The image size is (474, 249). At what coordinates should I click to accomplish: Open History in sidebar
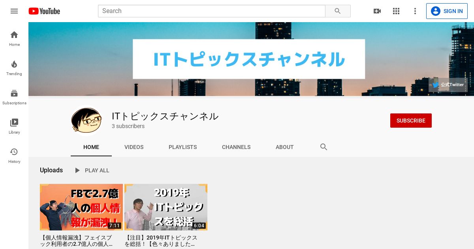(14, 156)
